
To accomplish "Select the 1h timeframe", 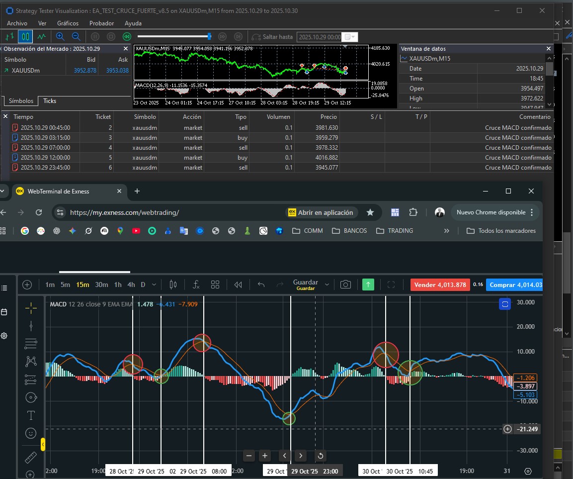I will pos(118,285).
